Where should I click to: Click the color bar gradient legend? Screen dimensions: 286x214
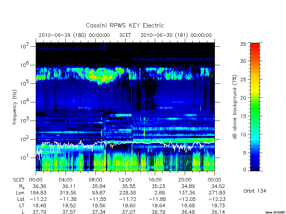tap(255, 107)
